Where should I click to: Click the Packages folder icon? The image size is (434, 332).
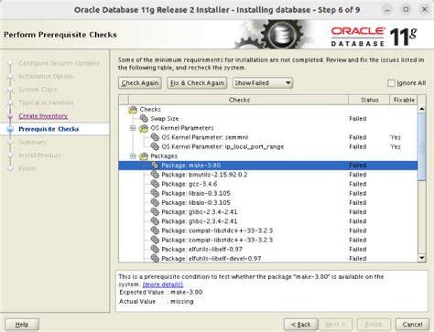143,156
